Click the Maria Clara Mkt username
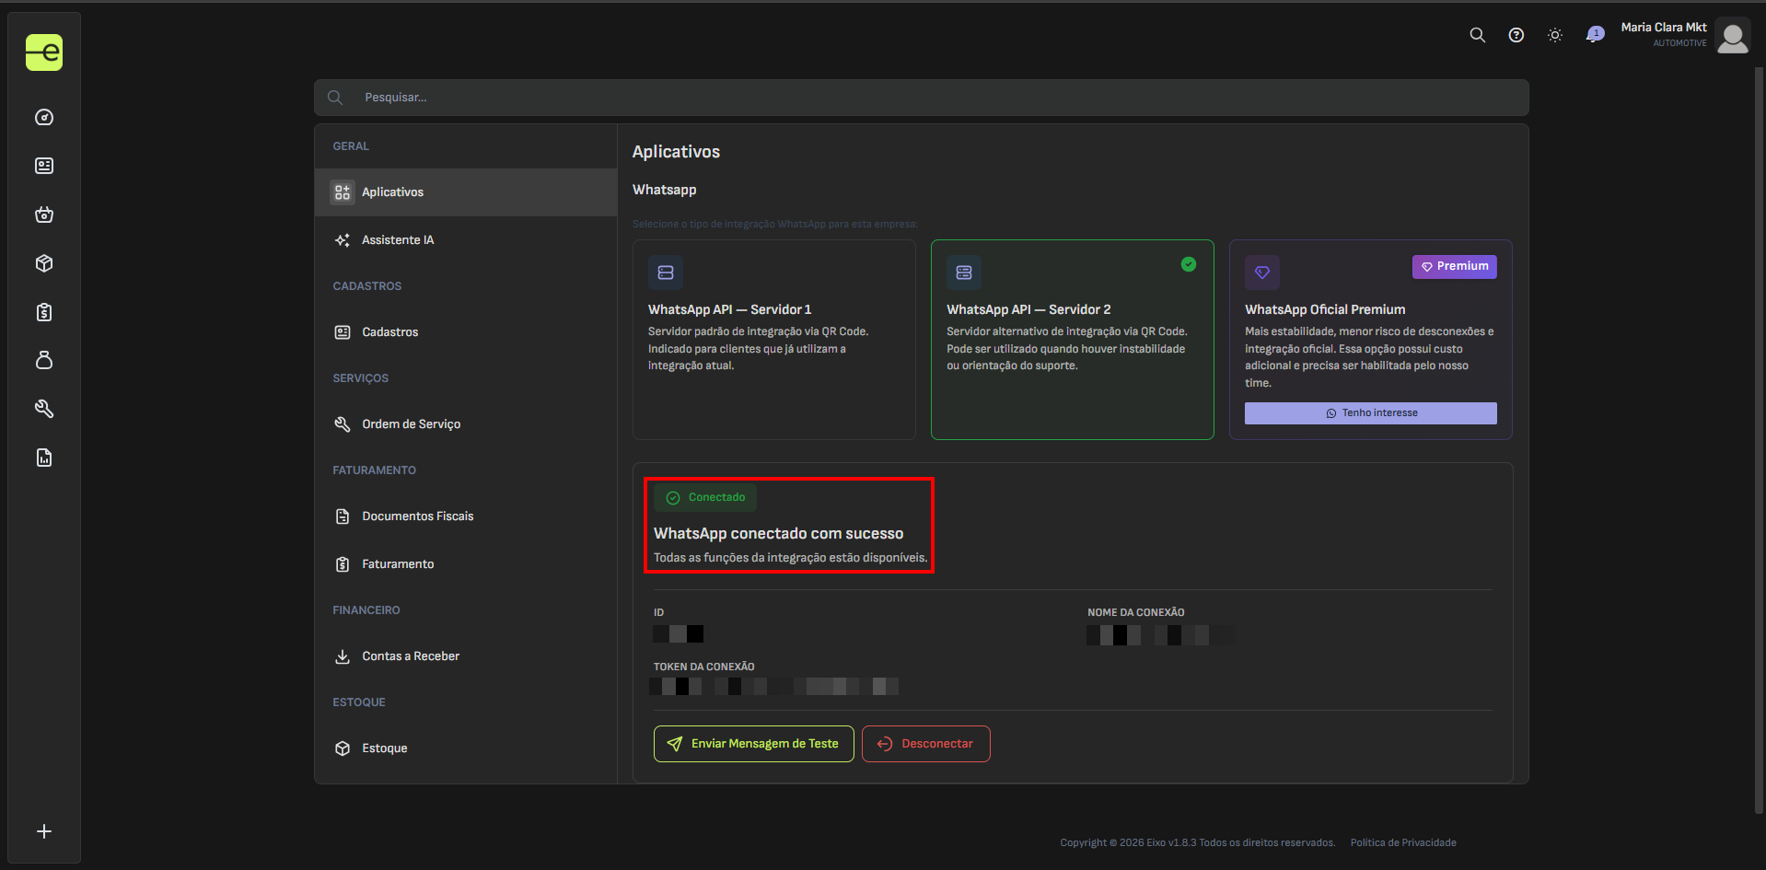Image resolution: width=1766 pixels, height=870 pixels. coord(1664,28)
